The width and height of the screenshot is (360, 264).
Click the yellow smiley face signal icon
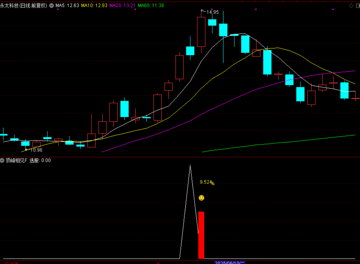tap(201, 198)
